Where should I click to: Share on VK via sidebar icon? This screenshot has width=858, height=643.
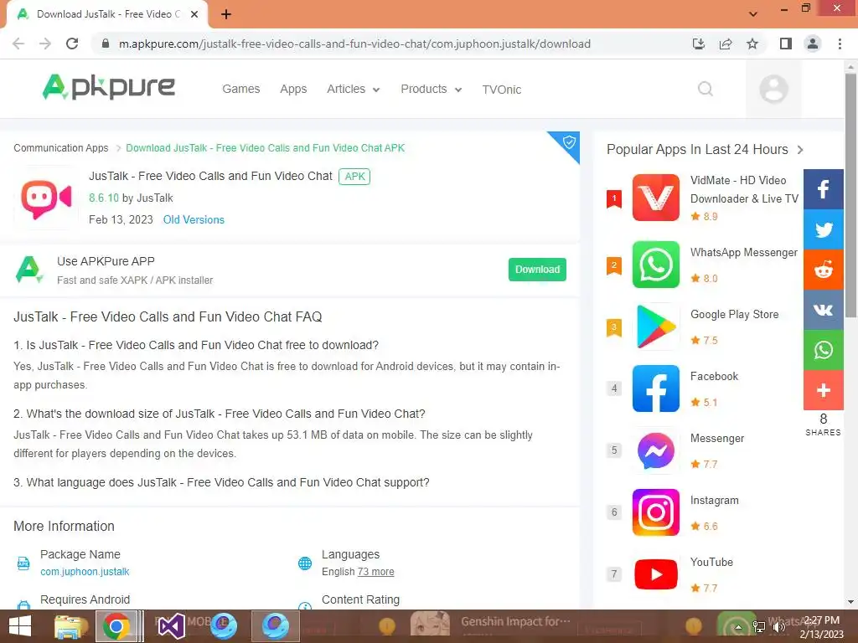point(823,310)
